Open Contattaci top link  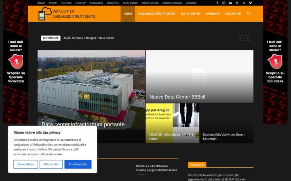(x=191, y=3)
